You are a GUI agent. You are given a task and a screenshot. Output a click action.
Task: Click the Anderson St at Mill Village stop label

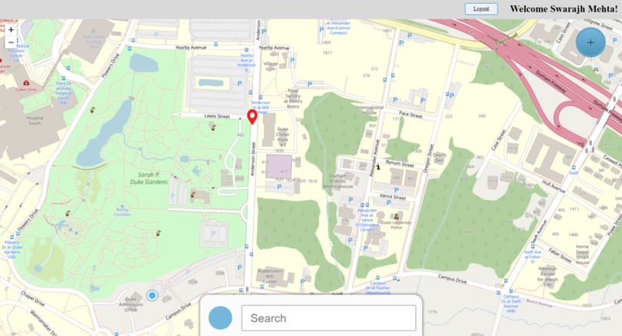260,107
